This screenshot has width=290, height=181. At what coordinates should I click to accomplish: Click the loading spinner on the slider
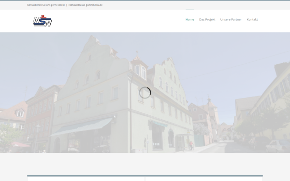click(x=145, y=93)
